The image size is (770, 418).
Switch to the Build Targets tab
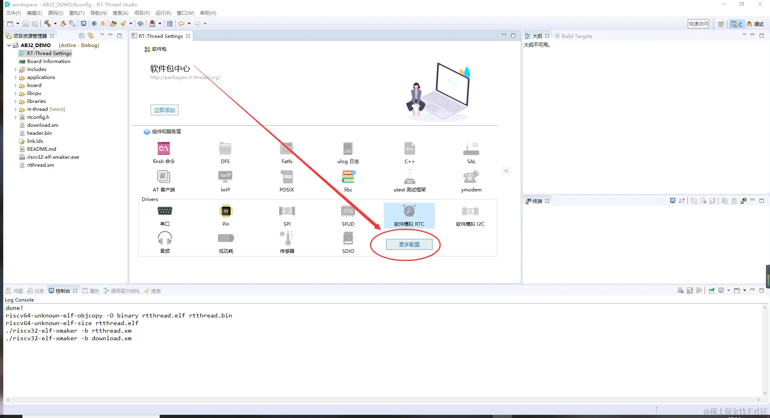coord(574,36)
